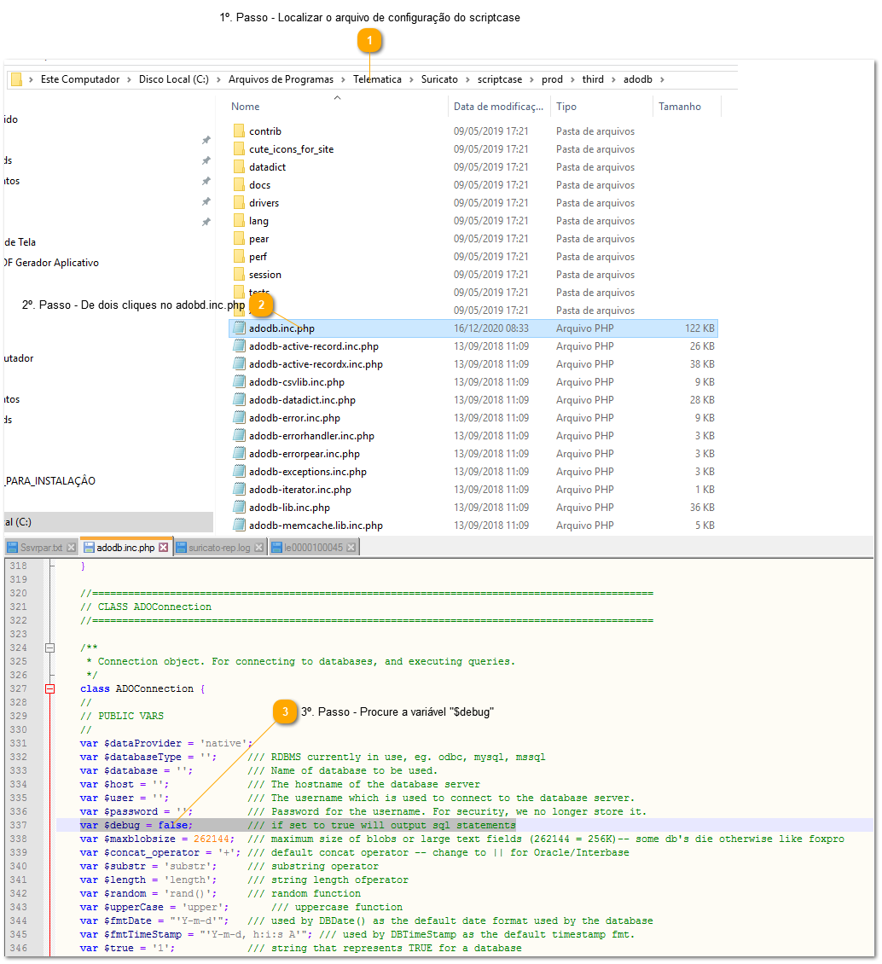Select the pear folder icon

pos(239,238)
